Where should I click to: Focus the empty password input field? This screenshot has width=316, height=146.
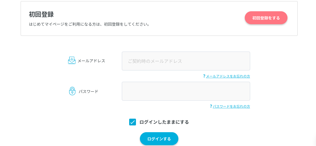tap(186, 91)
